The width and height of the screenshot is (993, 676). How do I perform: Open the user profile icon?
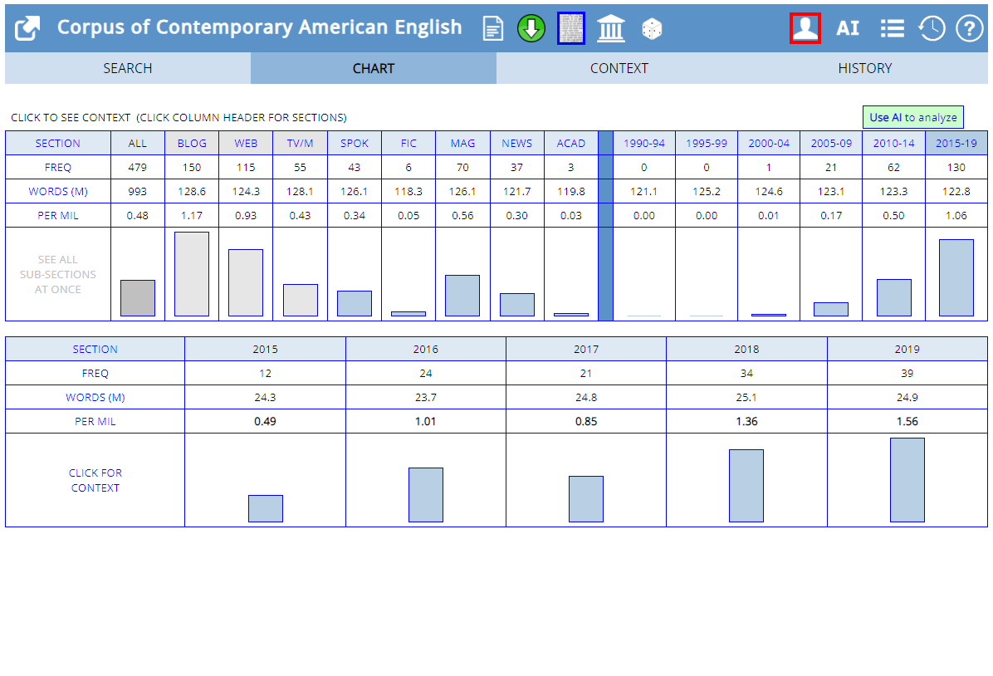[x=805, y=29]
